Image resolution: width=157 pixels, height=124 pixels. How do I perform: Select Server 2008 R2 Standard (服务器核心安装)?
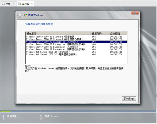76,39
